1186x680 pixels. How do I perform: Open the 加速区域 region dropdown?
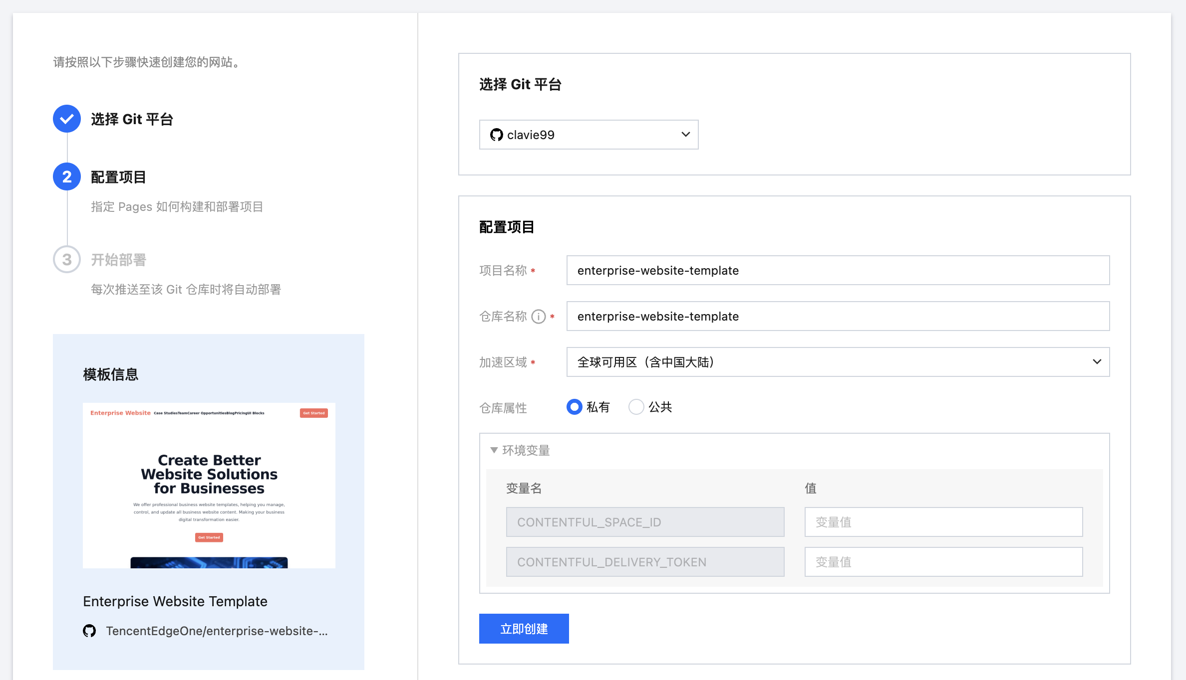point(838,362)
